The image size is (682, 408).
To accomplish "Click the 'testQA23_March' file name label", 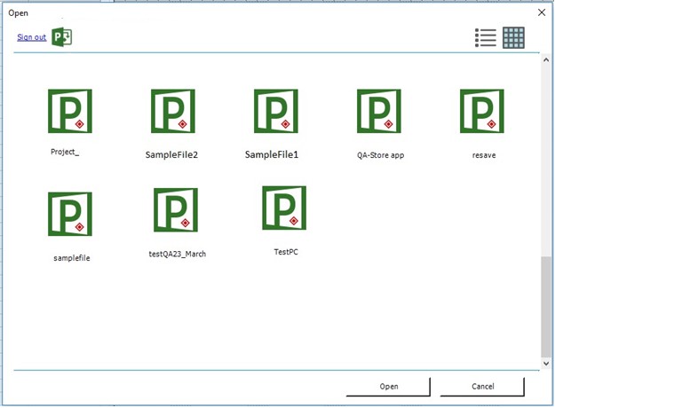I will click(178, 254).
